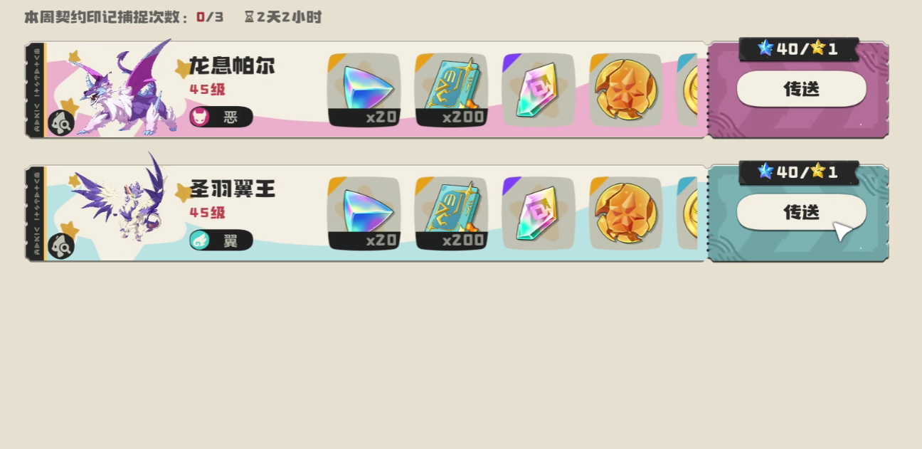
Task: Click the 翼 attribute tag
Action: pos(221,240)
